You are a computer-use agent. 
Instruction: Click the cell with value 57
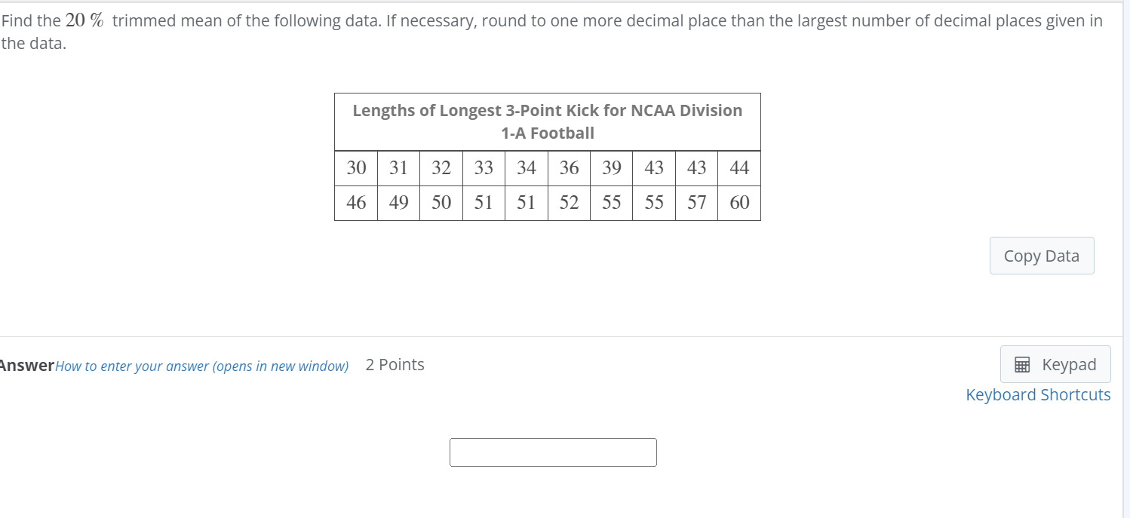(696, 203)
